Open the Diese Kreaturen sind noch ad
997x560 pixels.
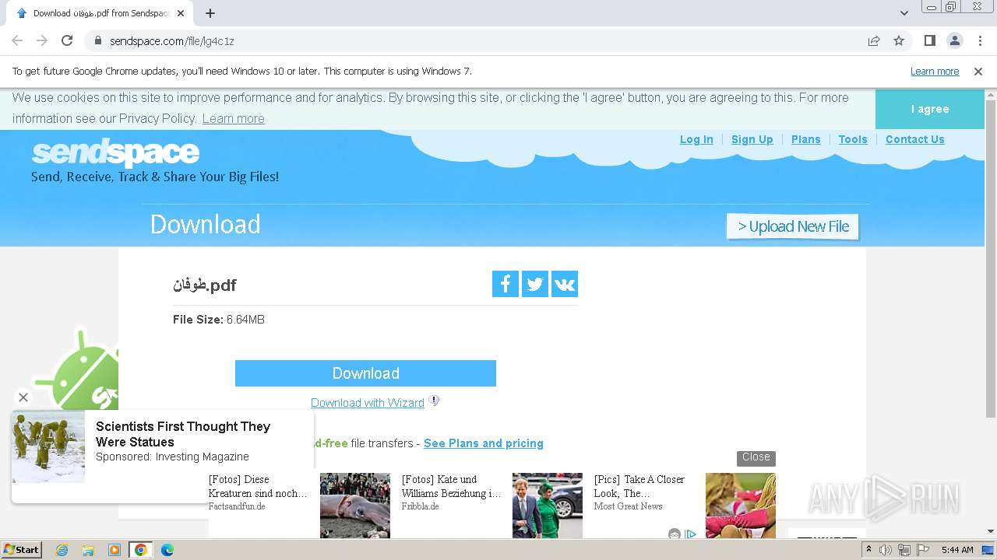[x=258, y=486]
